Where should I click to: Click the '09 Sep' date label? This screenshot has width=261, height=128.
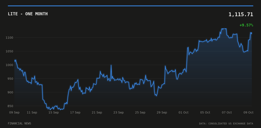(x=14, y=112)
